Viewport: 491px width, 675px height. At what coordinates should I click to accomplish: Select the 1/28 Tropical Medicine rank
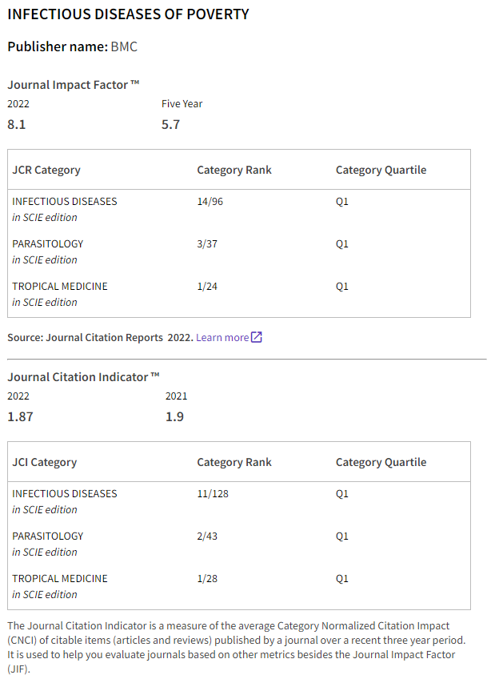coord(207,578)
